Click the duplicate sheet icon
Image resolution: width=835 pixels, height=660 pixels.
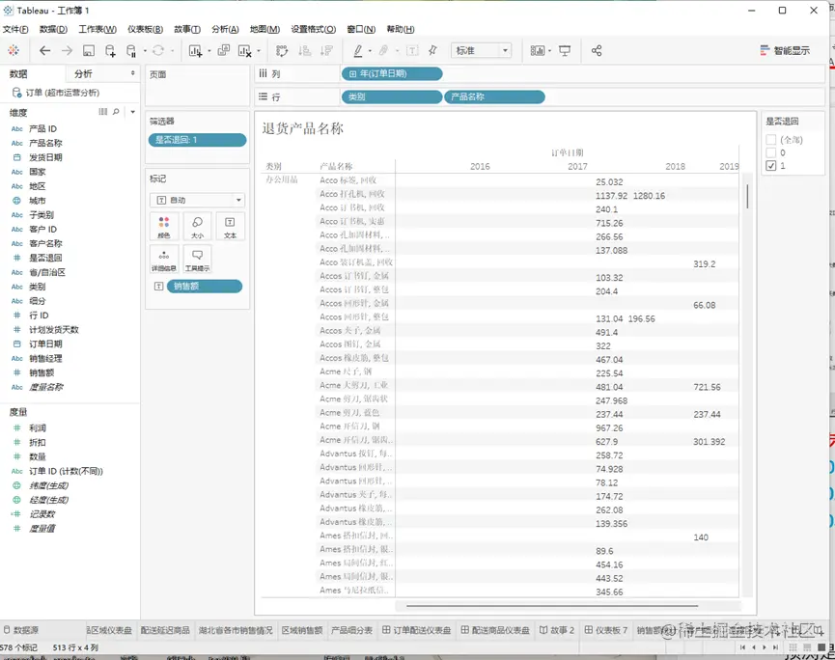(x=224, y=50)
